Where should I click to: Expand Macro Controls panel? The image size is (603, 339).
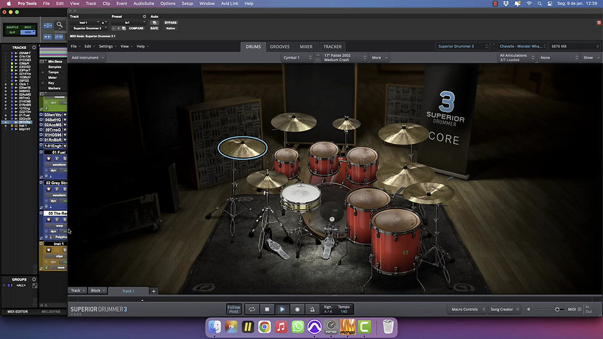(468, 309)
